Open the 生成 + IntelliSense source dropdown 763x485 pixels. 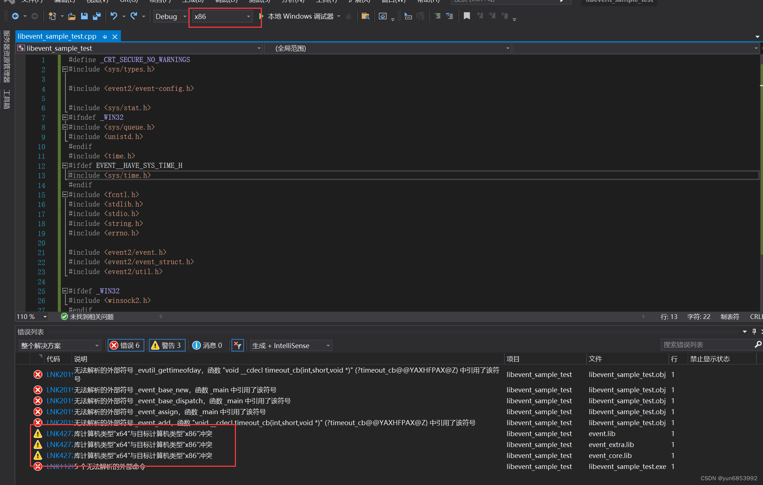[291, 345]
